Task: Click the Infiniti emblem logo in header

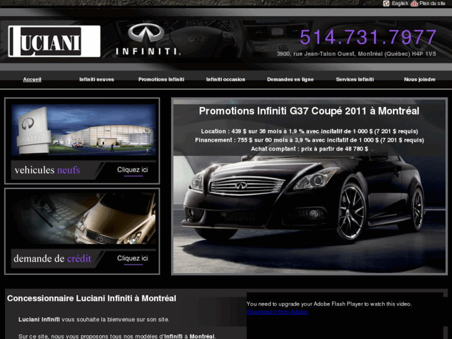Action: click(x=148, y=39)
